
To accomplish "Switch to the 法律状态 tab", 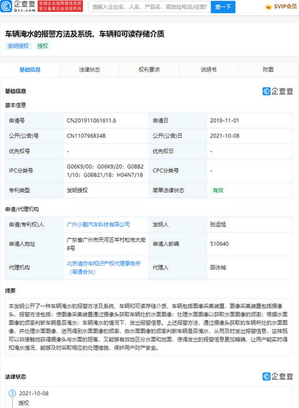I will coord(89,69).
